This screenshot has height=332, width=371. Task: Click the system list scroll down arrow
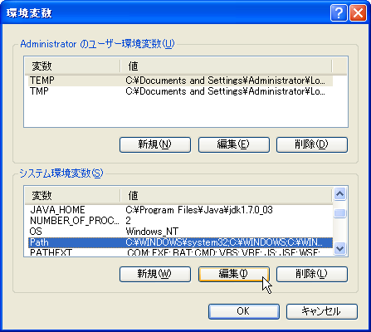point(339,248)
